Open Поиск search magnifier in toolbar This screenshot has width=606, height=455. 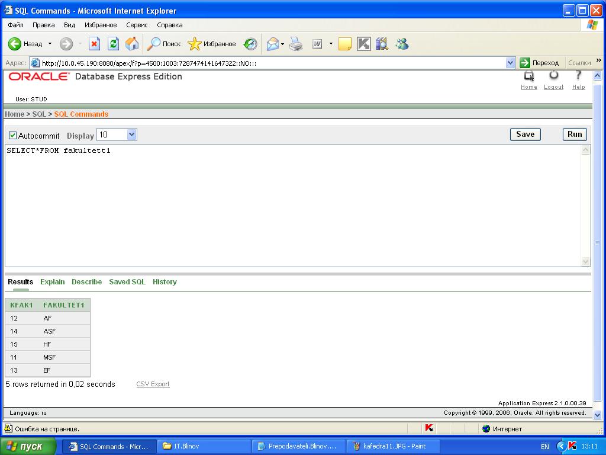pyautogui.click(x=164, y=44)
